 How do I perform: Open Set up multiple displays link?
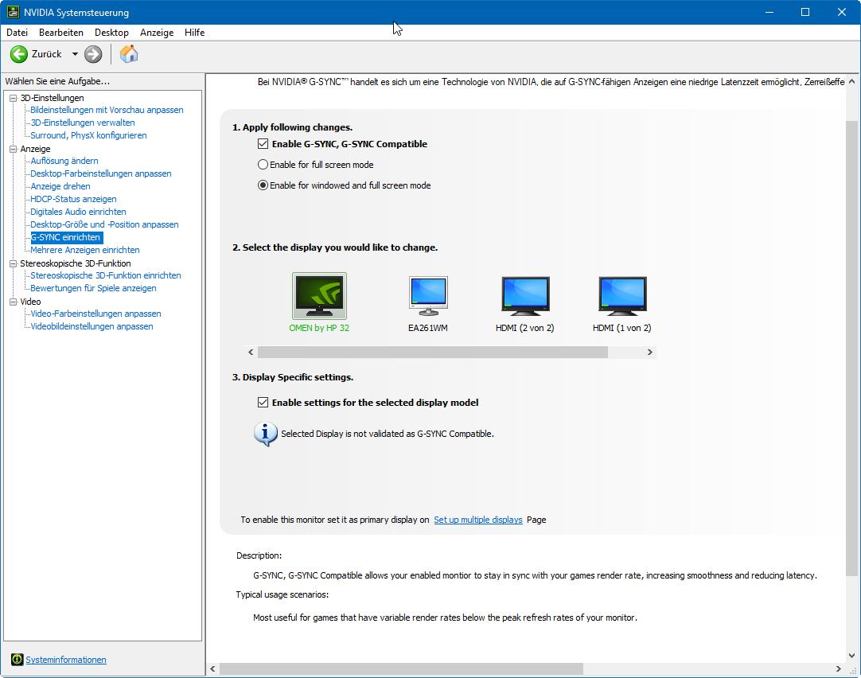coord(477,520)
